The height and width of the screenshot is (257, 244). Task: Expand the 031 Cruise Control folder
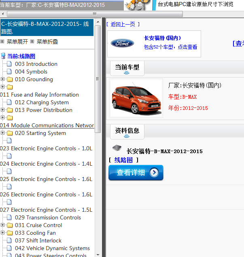tap(2, 225)
